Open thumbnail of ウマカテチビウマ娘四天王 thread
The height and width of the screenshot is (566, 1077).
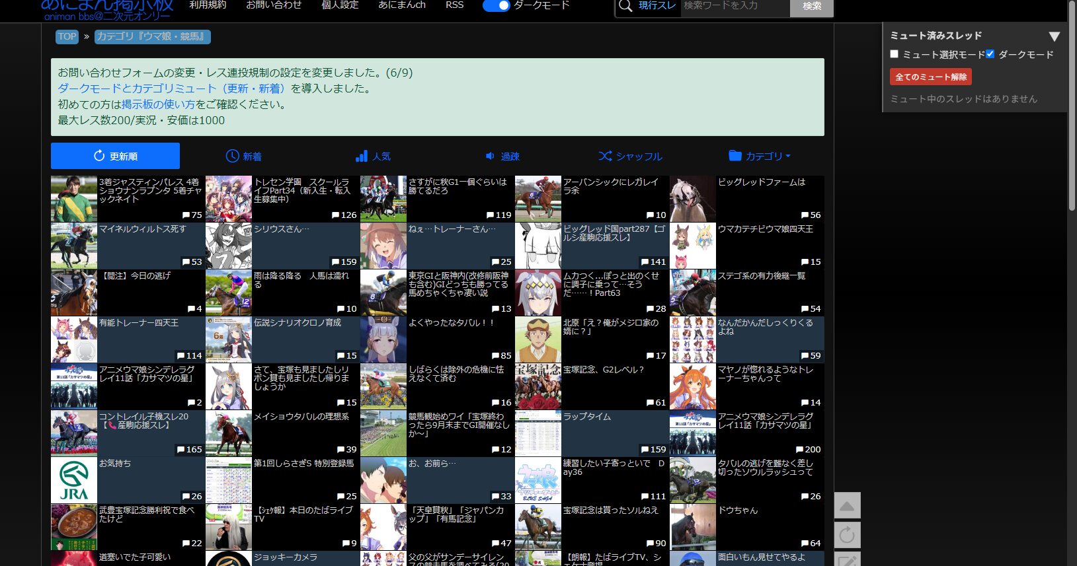click(x=693, y=246)
